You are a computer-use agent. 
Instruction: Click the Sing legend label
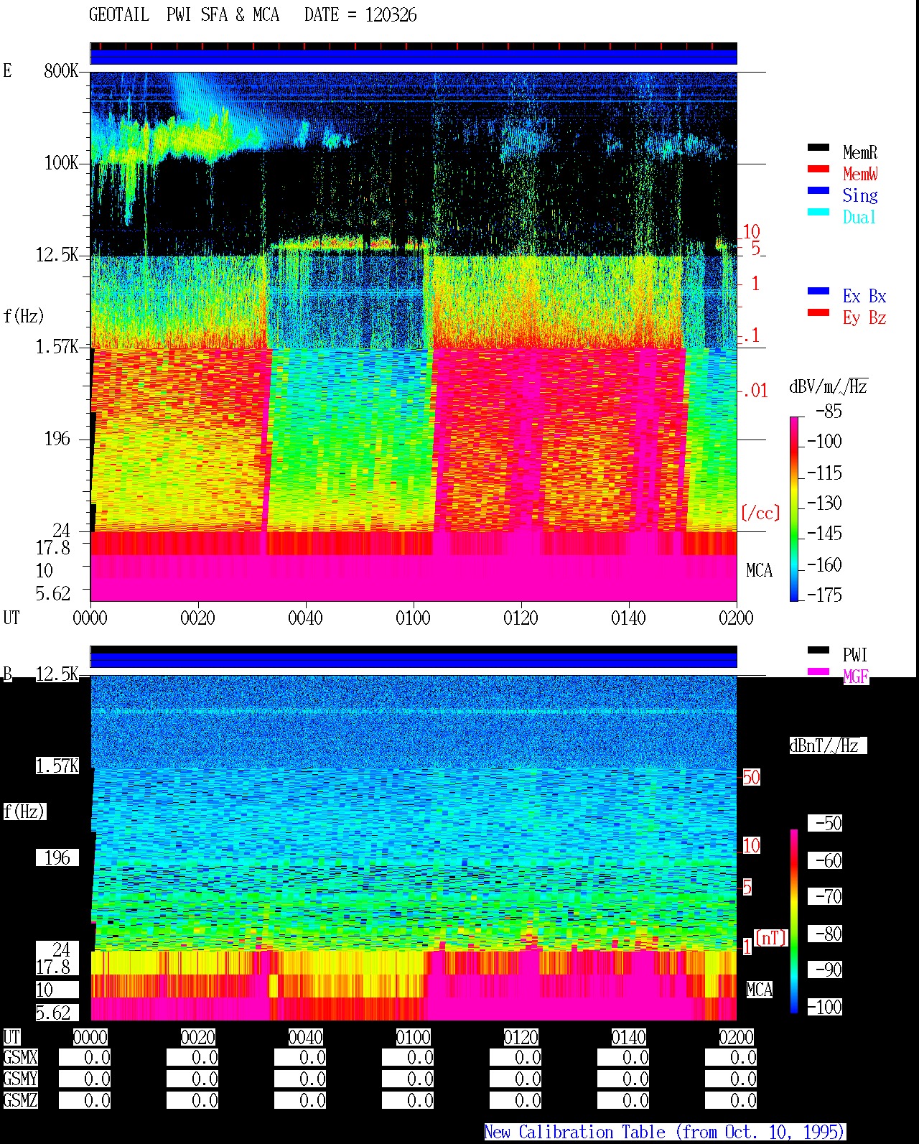[x=860, y=195]
